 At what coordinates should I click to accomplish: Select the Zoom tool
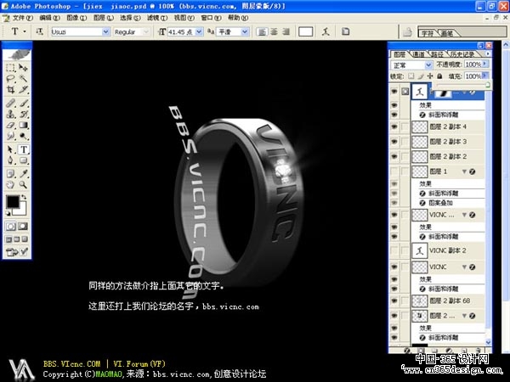[x=23, y=184]
